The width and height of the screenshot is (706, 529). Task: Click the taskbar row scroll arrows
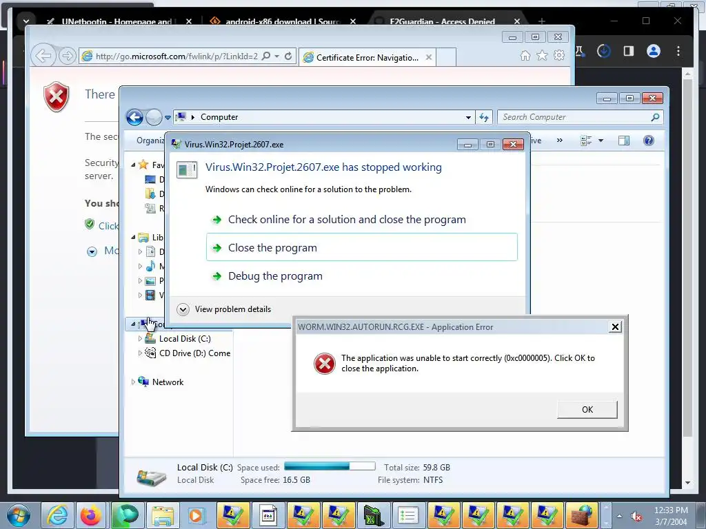coord(606,515)
